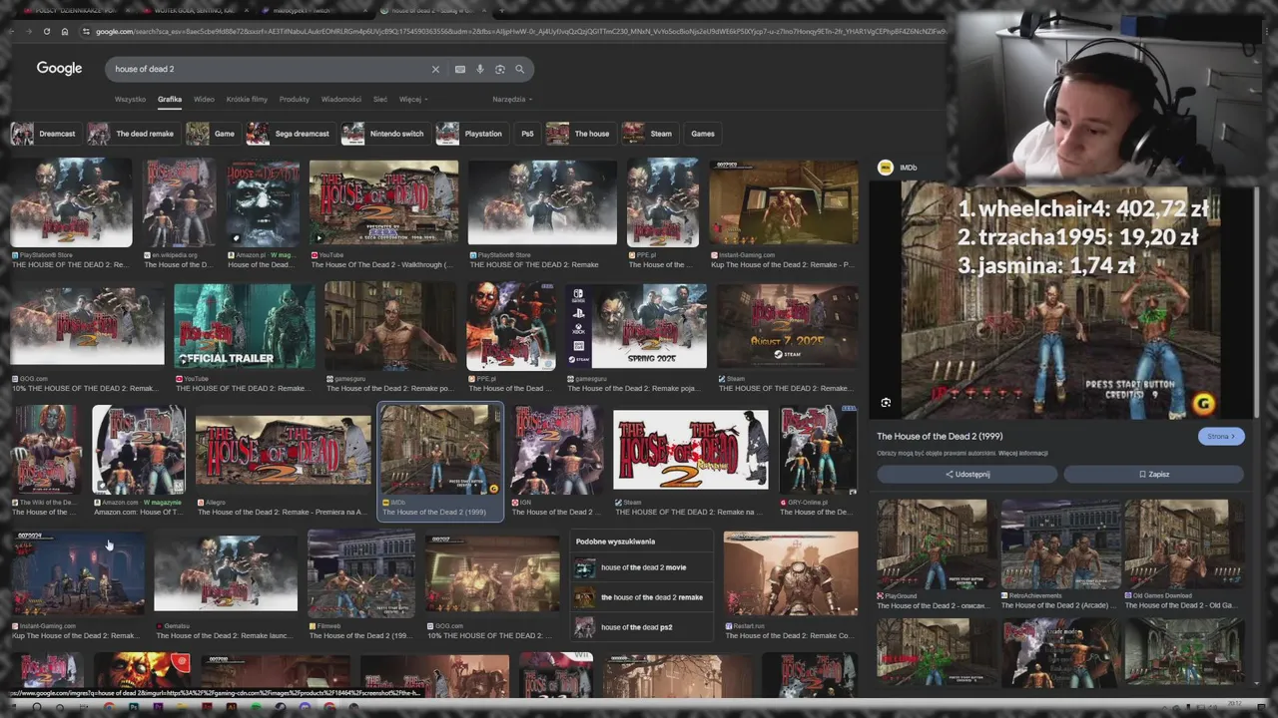
Task: Click the IMDb source icon in preview panel
Action: pyautogui.click(x=885, y=168)
